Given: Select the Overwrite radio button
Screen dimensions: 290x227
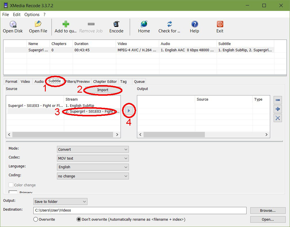Looking at the screenshot, I should point(36,219).
